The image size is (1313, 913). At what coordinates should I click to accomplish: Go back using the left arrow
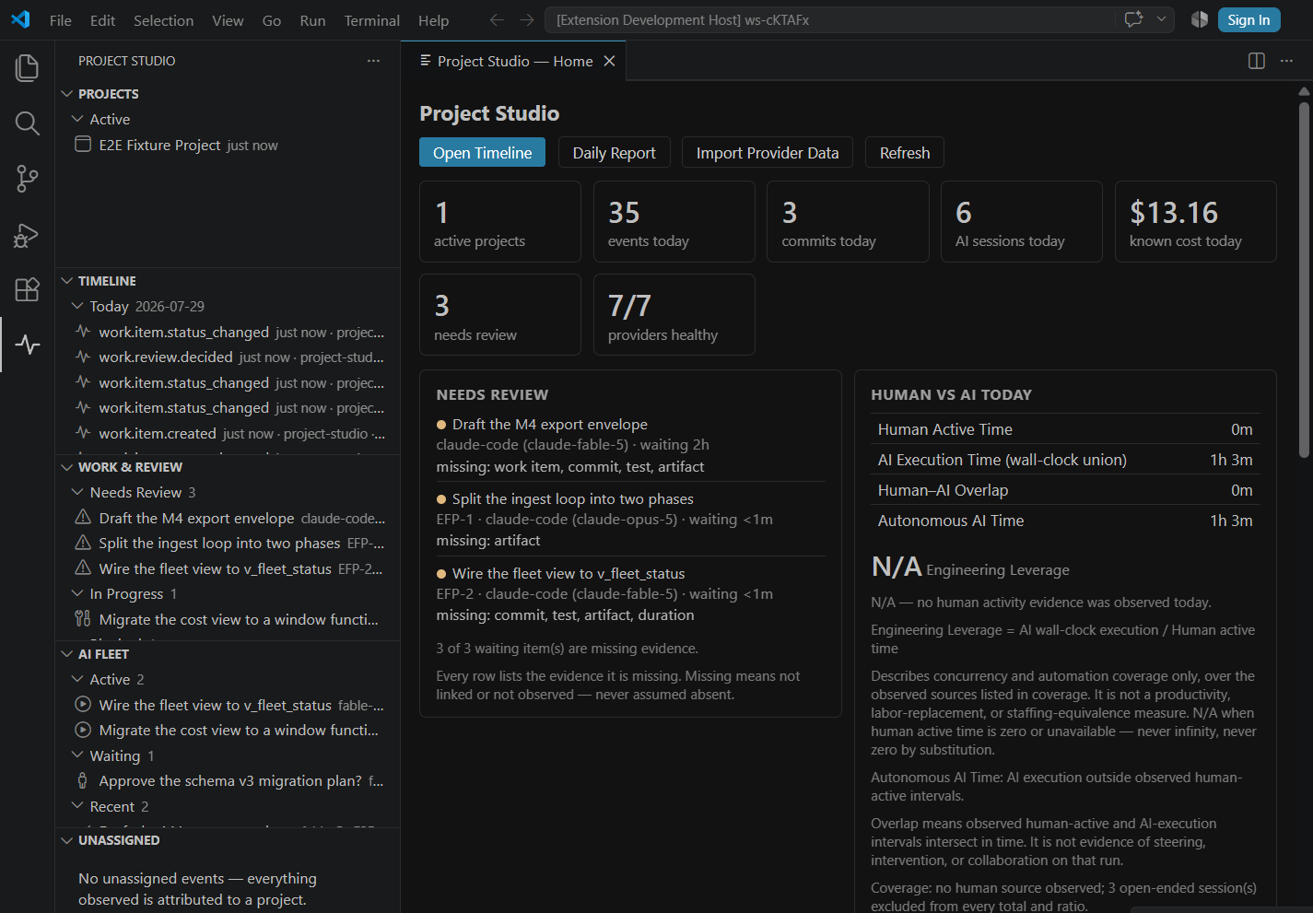pyautogui.click(x=497, y=19)
